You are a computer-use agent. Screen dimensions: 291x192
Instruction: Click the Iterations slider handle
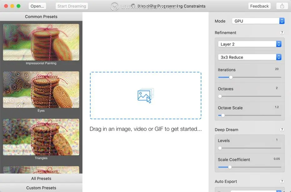231,77
